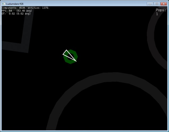Maximize the Ludumdare #26 window
Viewport: 169px width, 132px height.
pyautogui.click(x=157, y=4)
